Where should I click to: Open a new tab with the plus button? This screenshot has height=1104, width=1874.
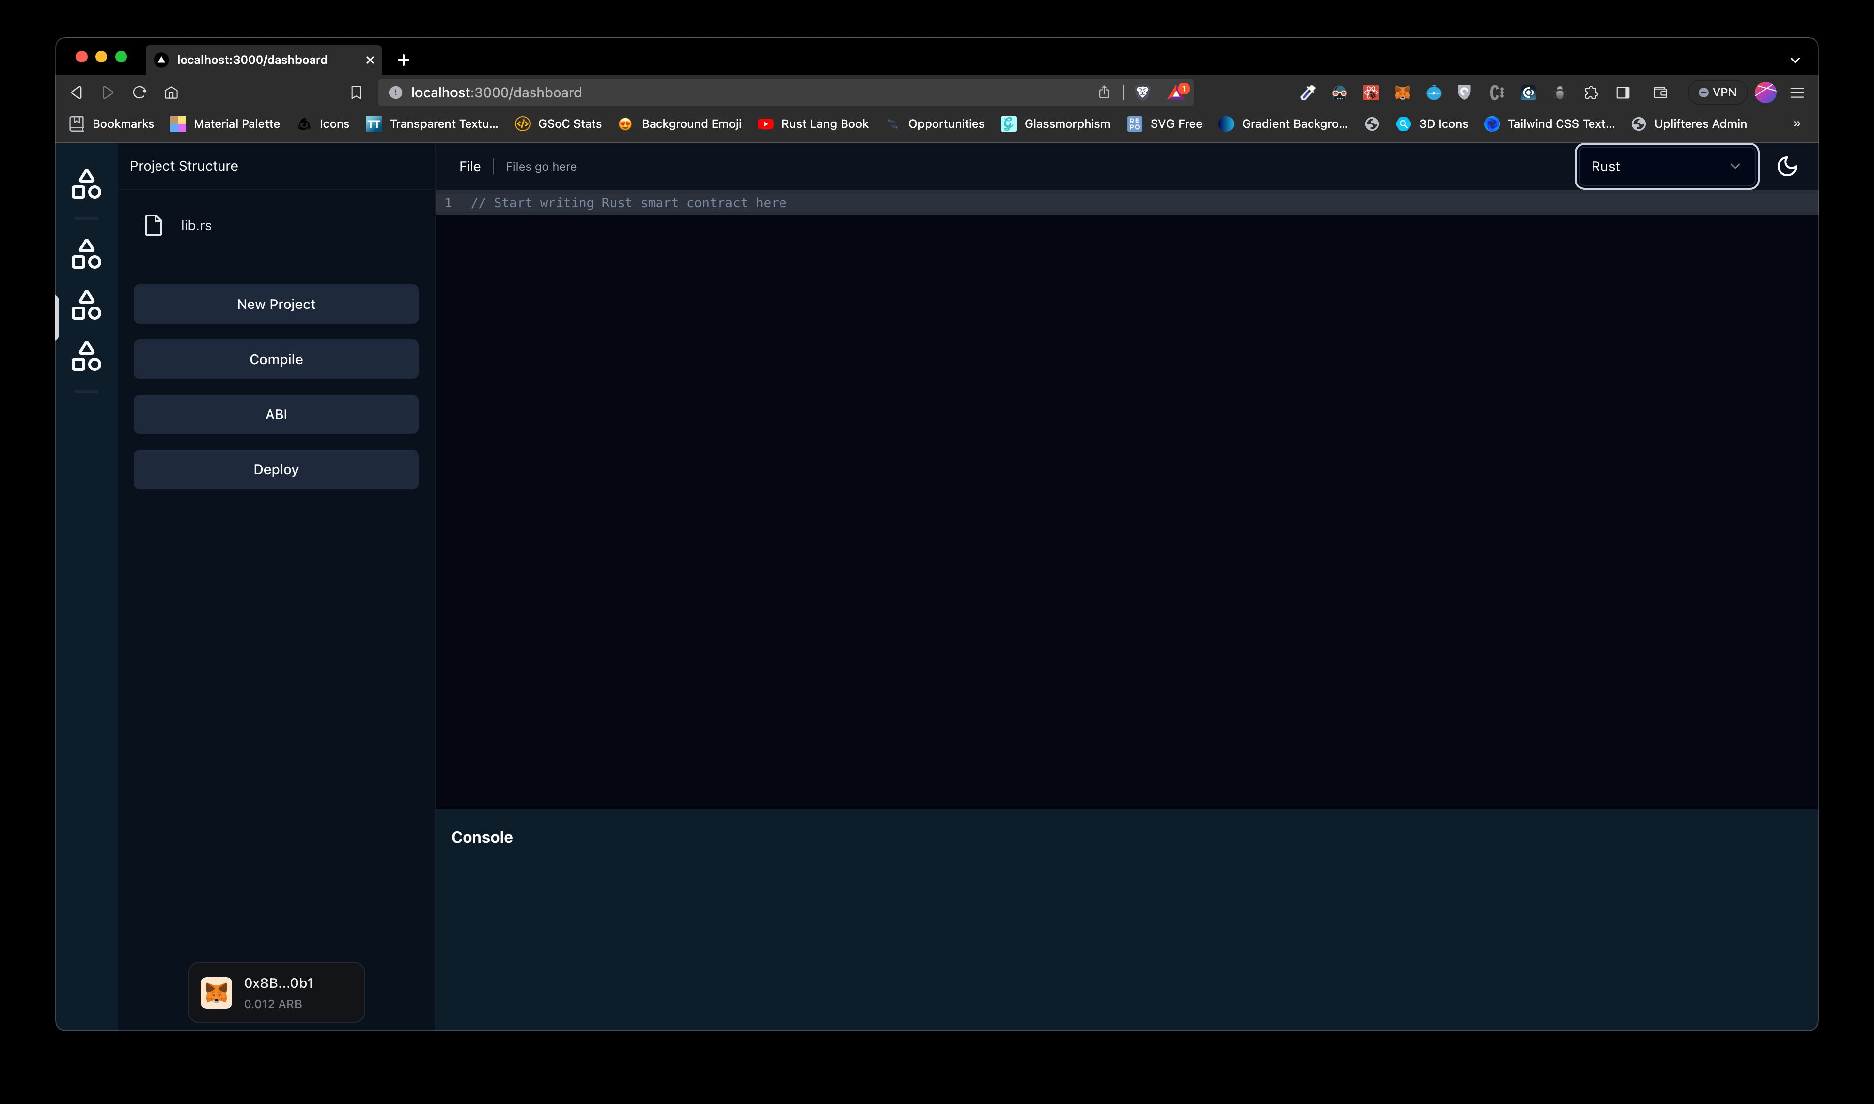pyautogui.click(x=403, y=60)
